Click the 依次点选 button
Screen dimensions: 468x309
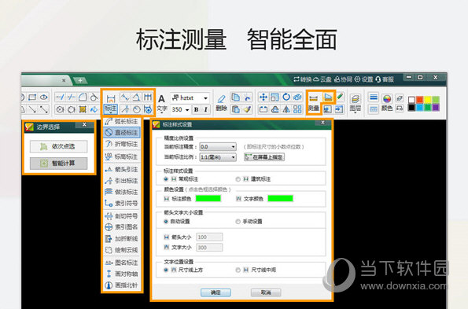(59, 146)
